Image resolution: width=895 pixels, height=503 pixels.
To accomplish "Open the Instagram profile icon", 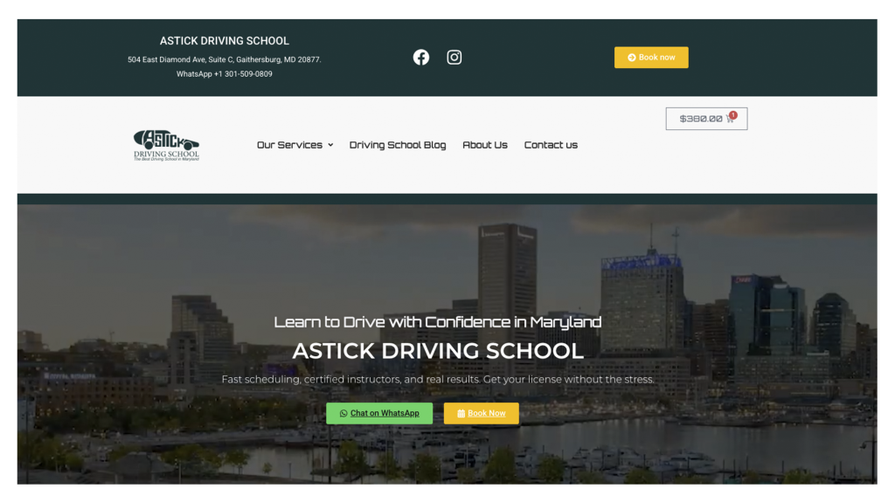I will click(454, 57).
